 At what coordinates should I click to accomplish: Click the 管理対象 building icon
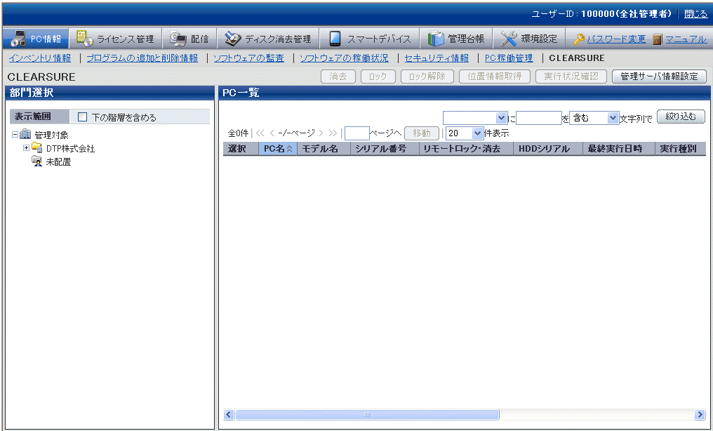click(x=25, y=135)
